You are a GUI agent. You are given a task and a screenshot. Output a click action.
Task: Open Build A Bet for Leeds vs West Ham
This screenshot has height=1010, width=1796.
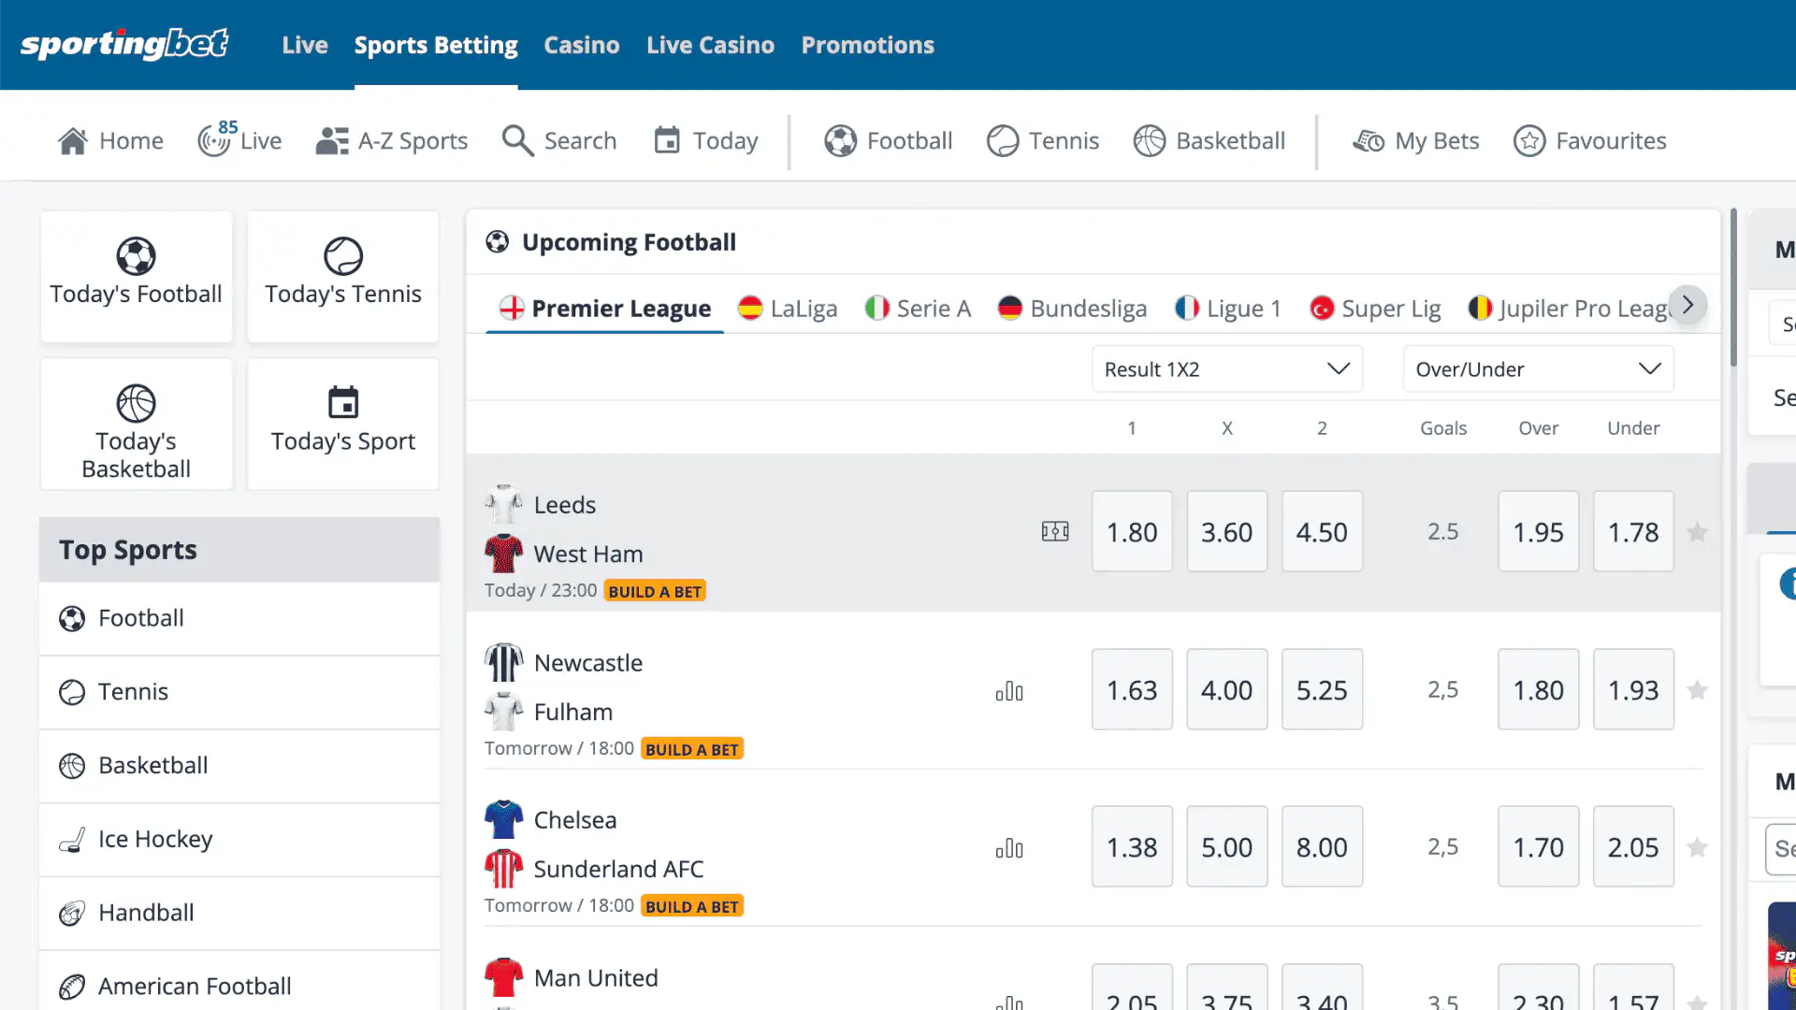[x=655, y=590]
